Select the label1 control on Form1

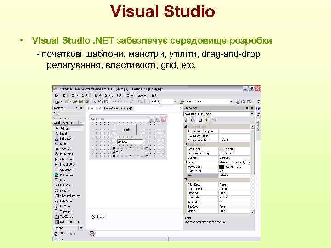[x=130, y=152]
